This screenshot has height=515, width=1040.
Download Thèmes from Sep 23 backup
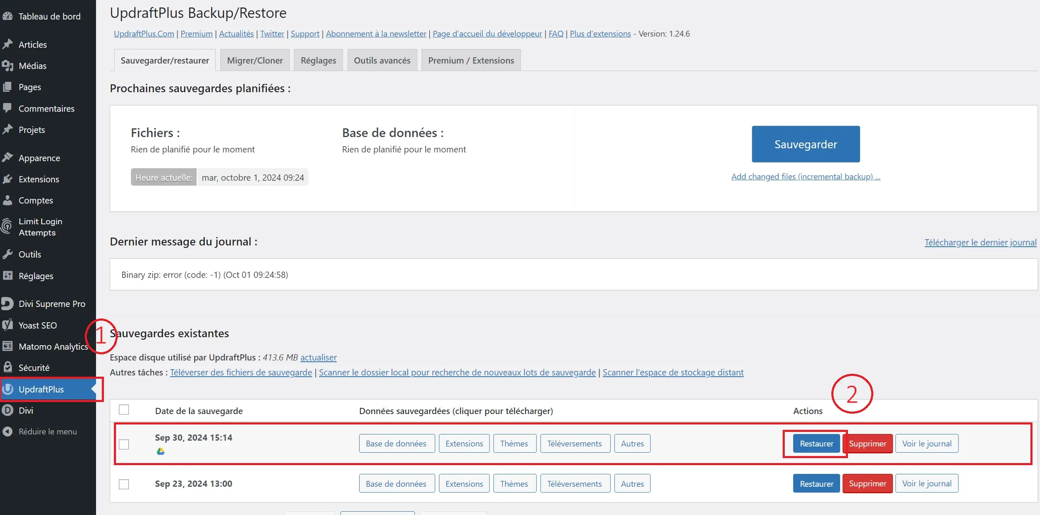coord(514,483)
